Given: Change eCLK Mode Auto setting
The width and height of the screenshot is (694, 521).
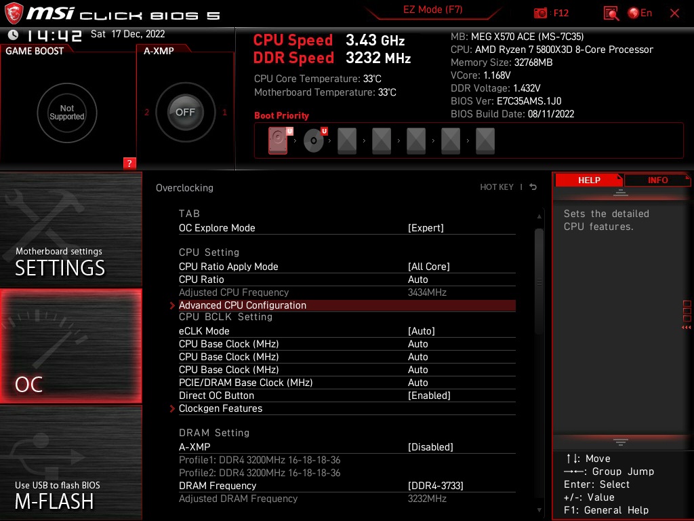Looking at the screenshot, I should pos(421,331).
